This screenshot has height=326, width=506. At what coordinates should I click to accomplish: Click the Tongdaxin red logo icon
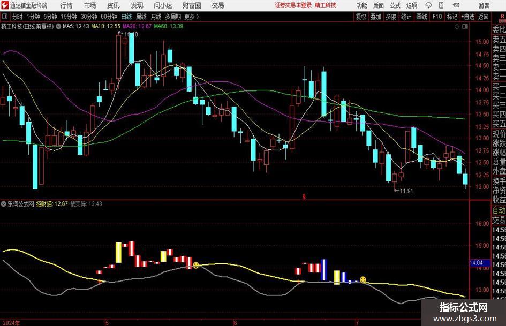tap(5, 5)
